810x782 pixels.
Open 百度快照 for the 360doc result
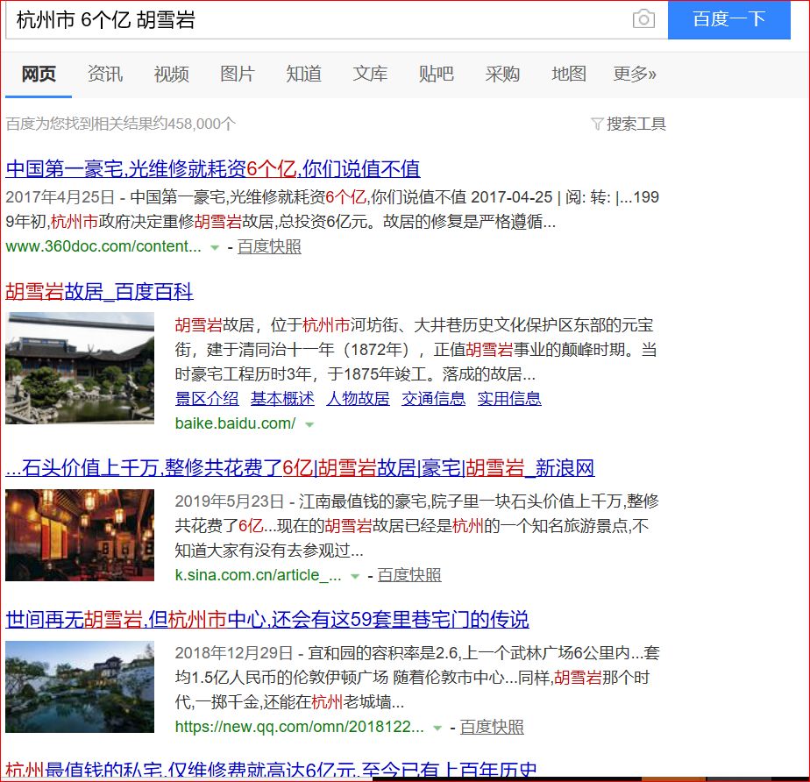269,247
